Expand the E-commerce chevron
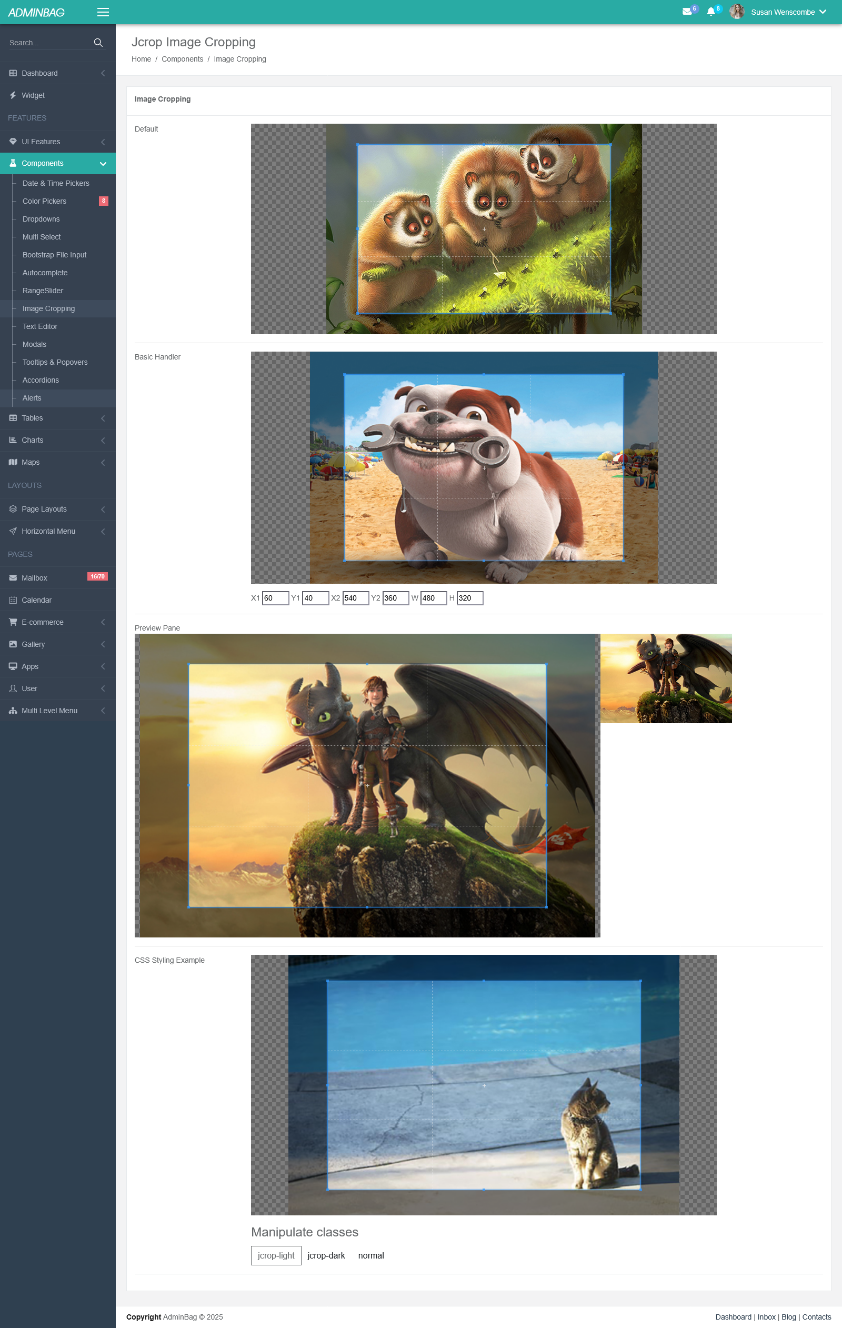The height and width of the screenshot is (1328, 842). click(103, 623)
